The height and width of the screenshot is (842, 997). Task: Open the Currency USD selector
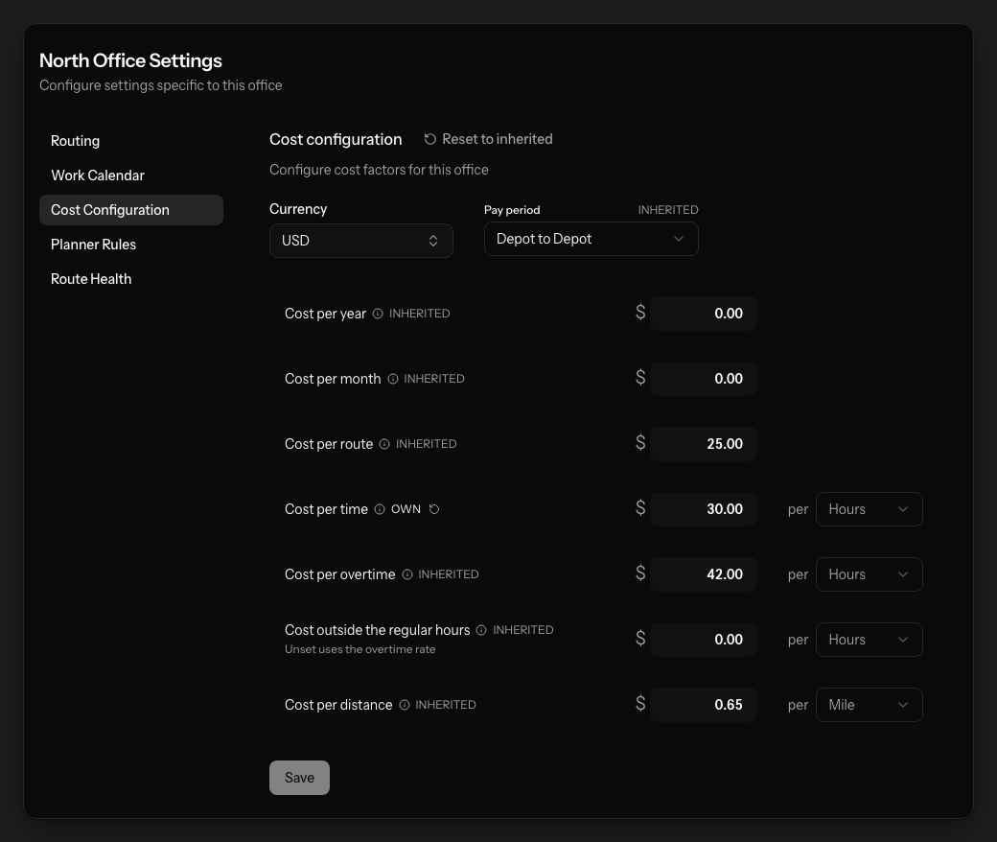point(361,241)
